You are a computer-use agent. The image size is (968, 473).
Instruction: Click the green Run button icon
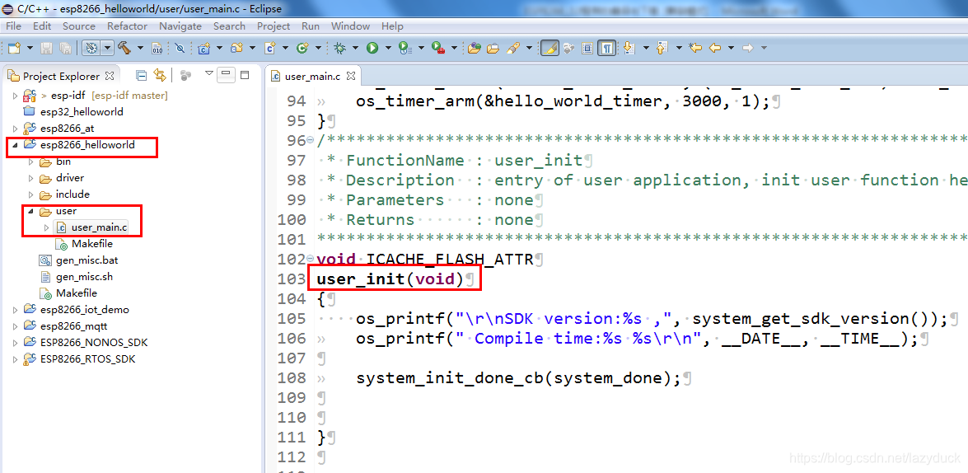click(x=372, y=48)
